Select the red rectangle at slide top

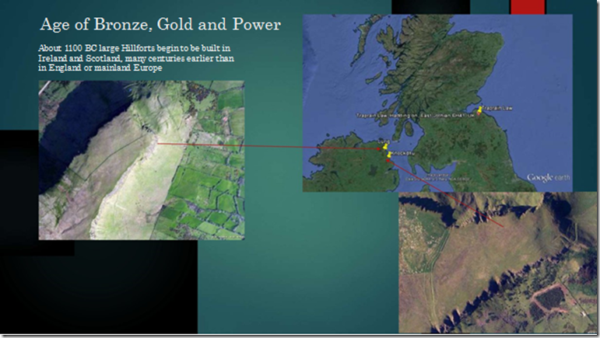pyautogui.click(x=528, y=7)
